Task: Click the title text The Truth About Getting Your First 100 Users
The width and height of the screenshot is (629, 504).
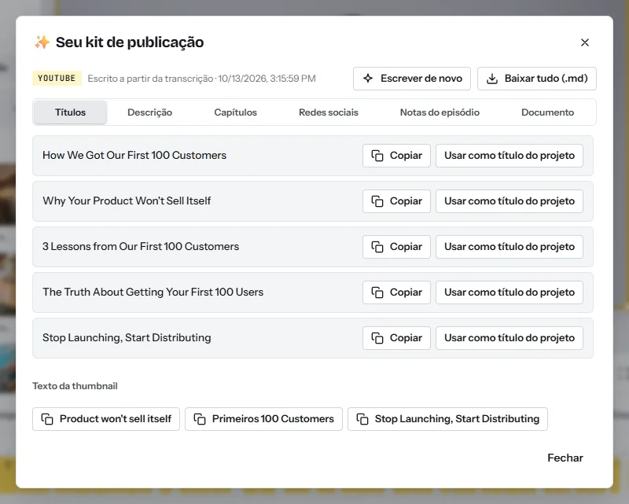Action: tap(153, 292)
